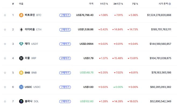Click the Bitcoin coin logo icon
This screenshot has height=108, width=177.
pyautogui.click(x=21, y=15)
